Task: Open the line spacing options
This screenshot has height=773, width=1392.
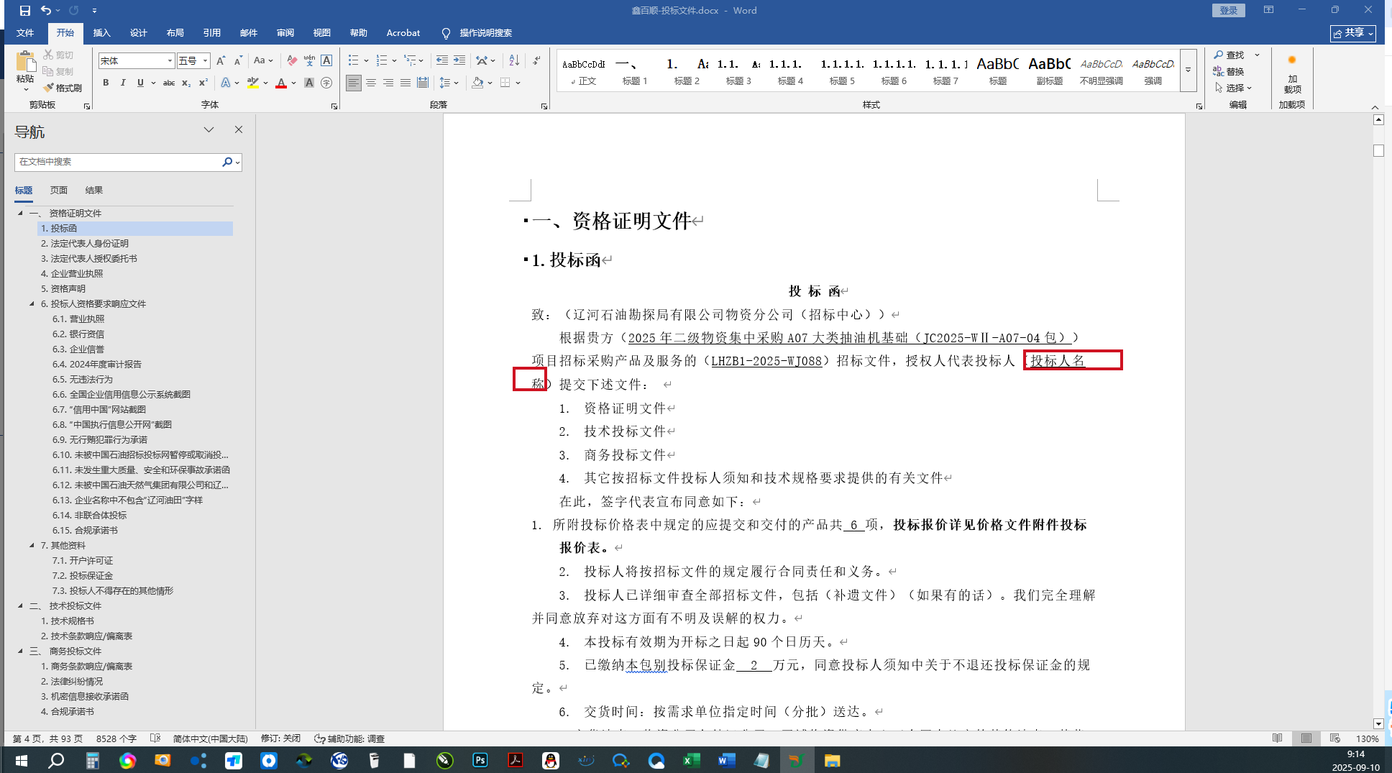Action: pyautogui.click(x=449, y=83)
